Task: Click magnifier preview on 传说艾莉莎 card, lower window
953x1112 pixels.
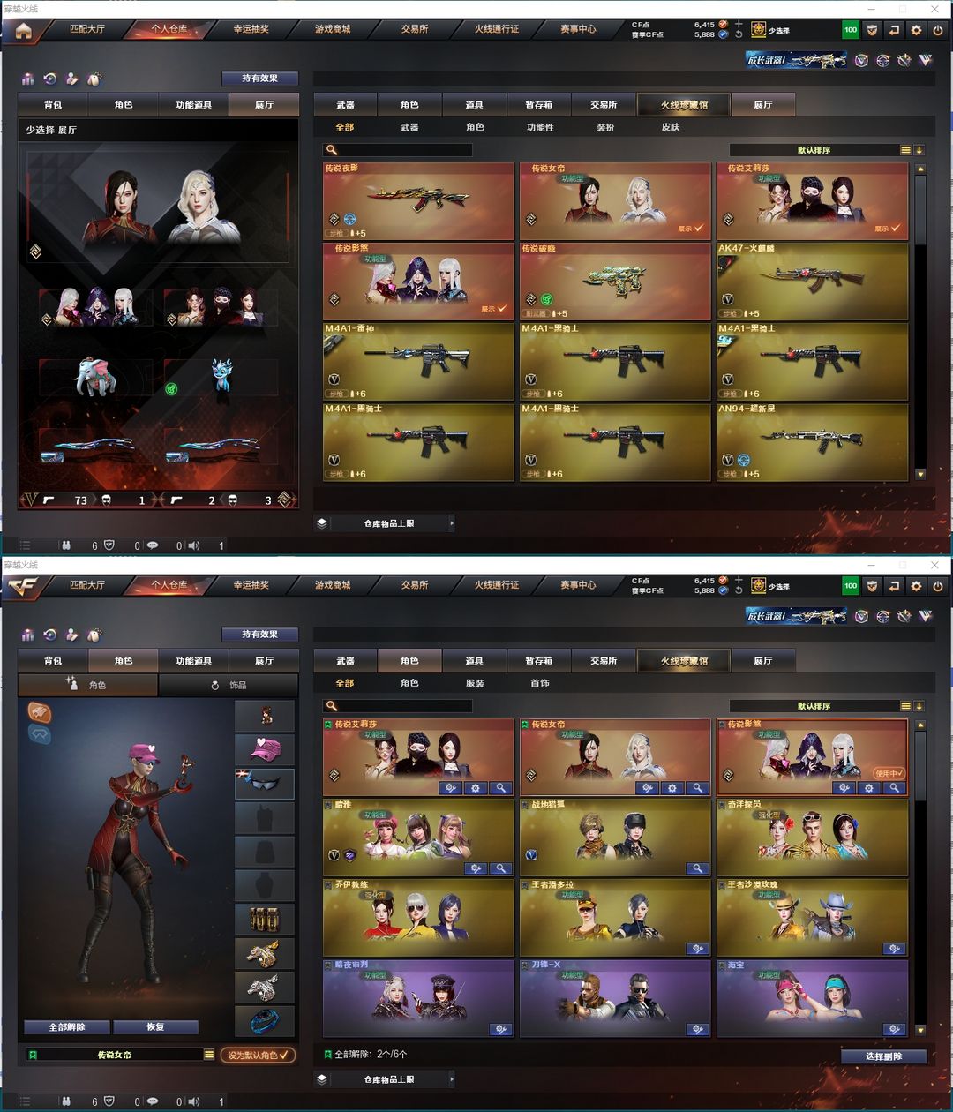Action: click(x=500, y=788)
